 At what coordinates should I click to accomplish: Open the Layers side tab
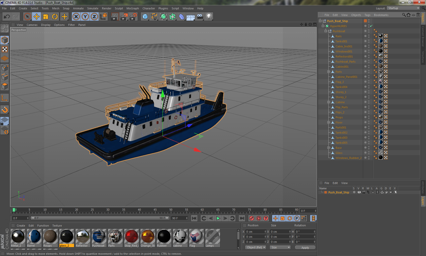[423, 201]
